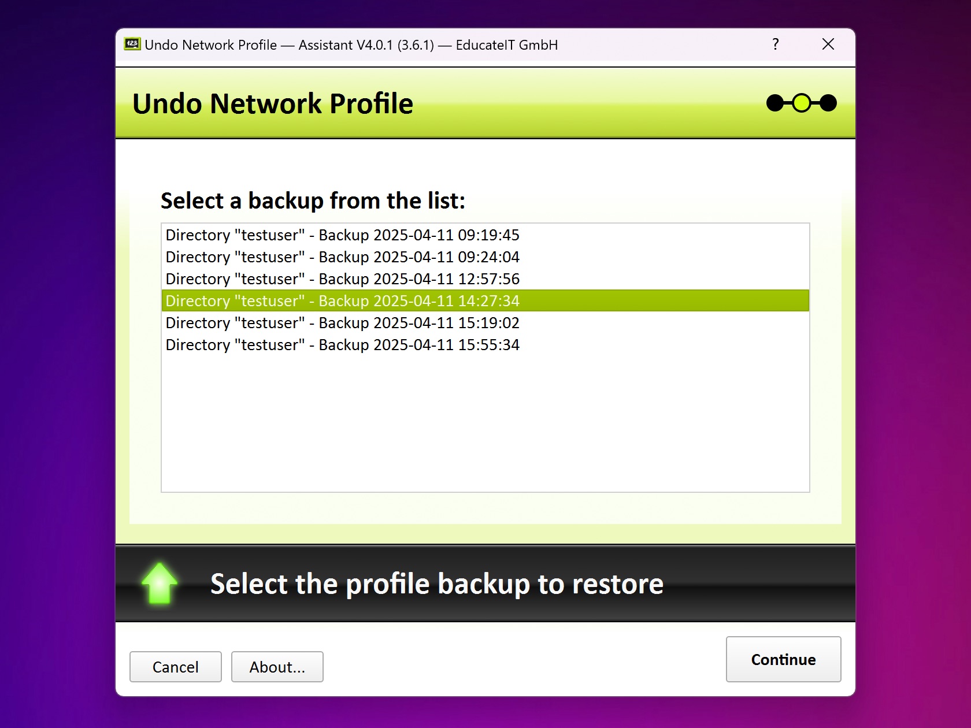
Task: Click the question mark help button
Action: pos(776,44)
